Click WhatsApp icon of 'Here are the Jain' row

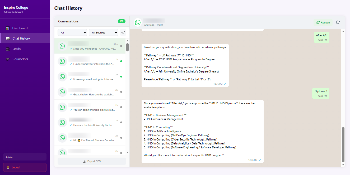62,123
